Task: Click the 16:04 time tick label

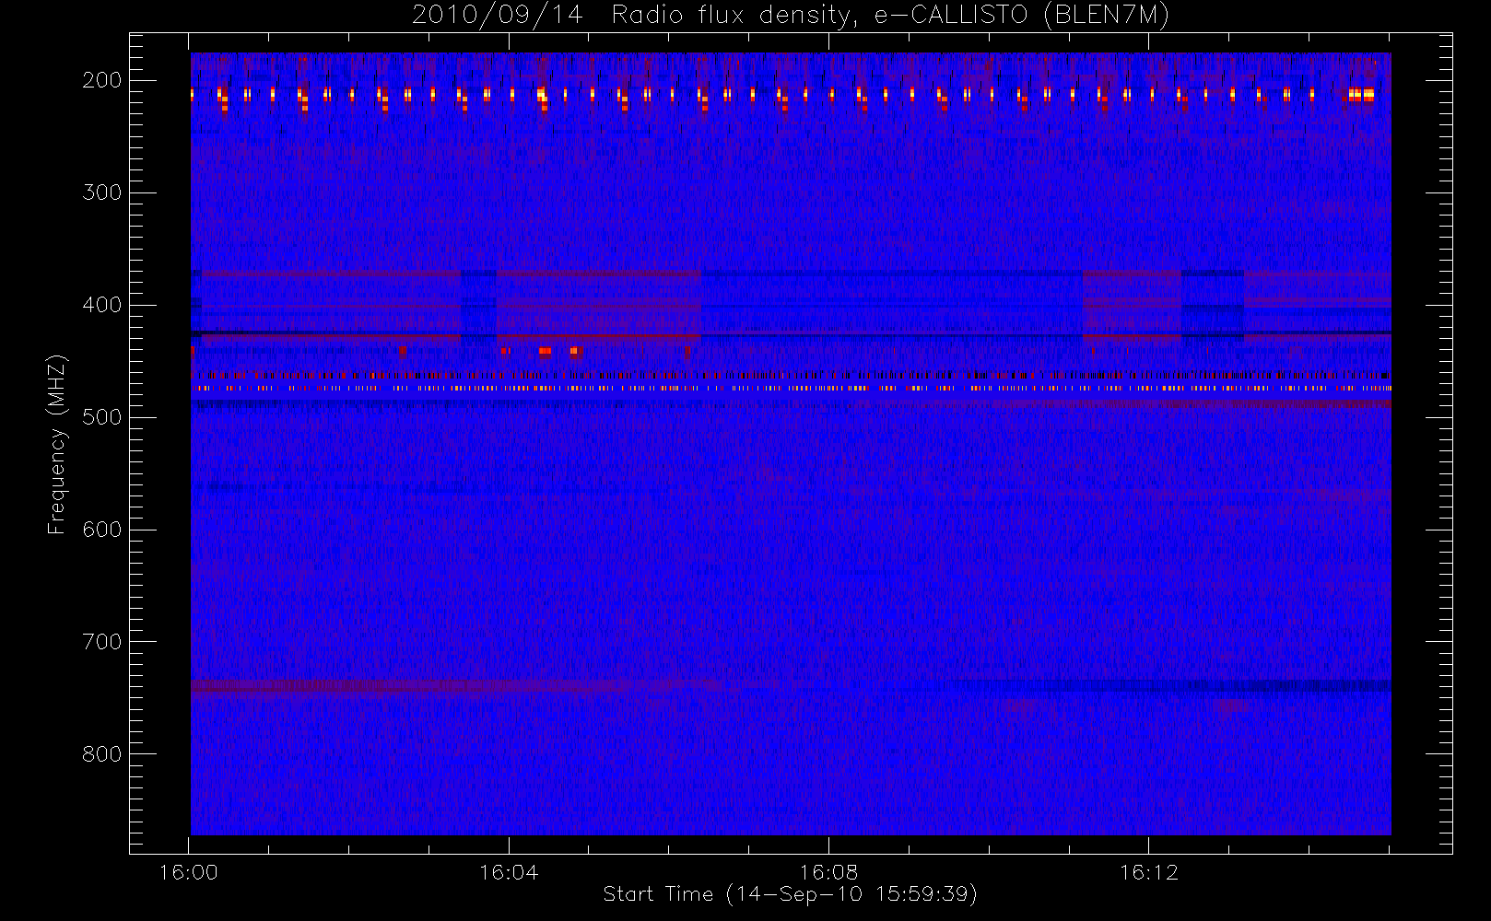Action: 509,872
